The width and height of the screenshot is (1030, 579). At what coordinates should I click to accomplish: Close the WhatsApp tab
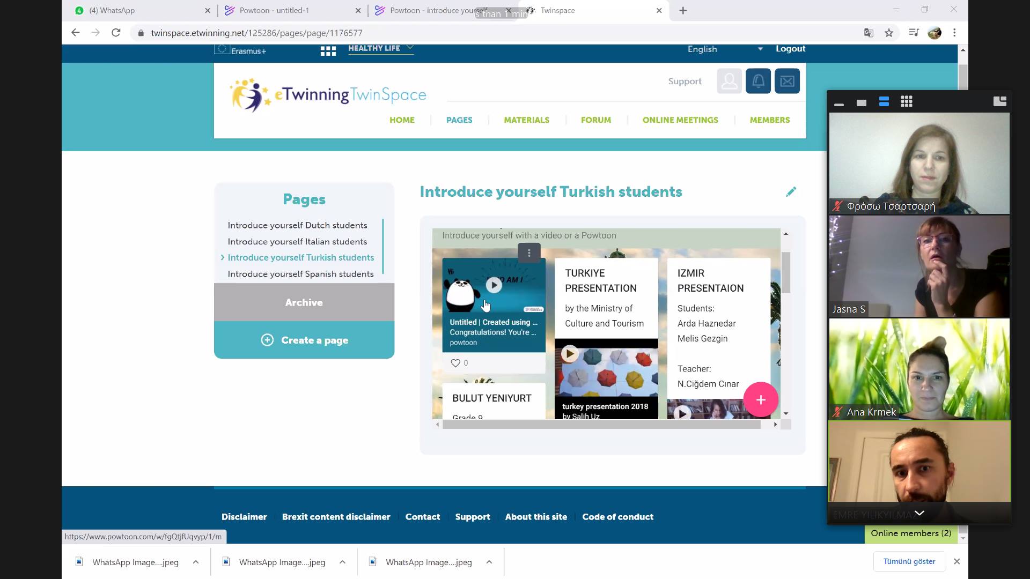208,10
